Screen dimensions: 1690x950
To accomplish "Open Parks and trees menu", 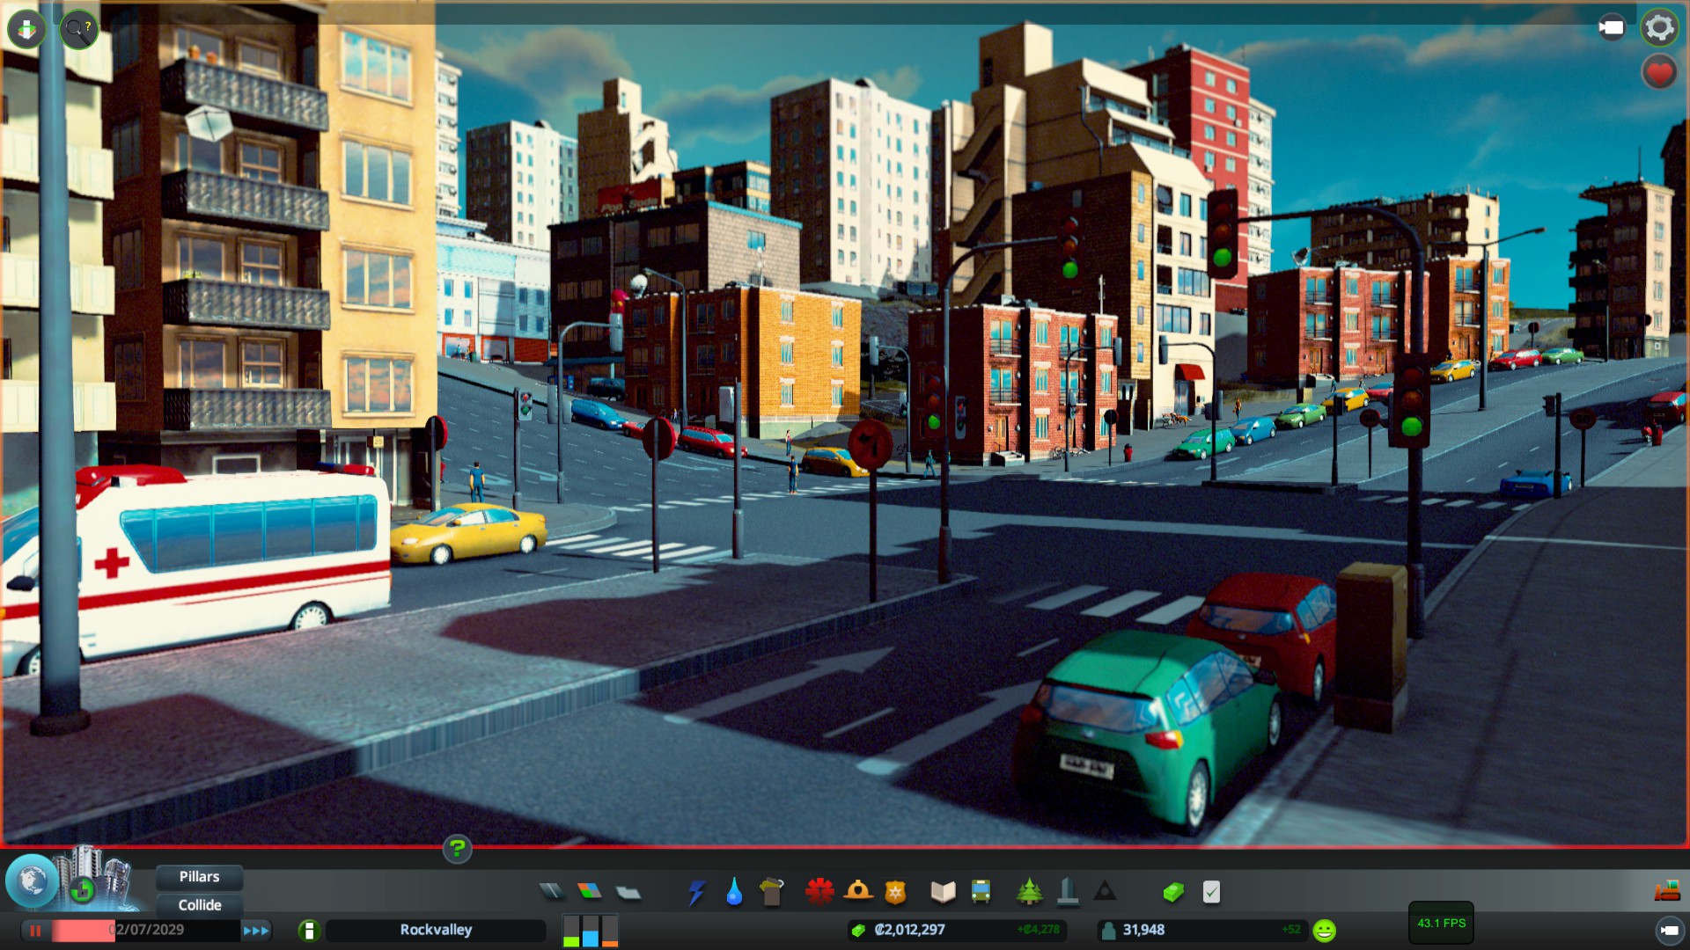I will point(1029,893).
